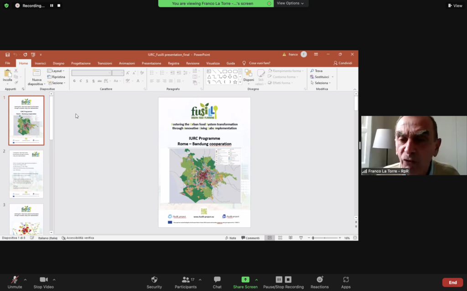
Task: Open Commenti pane from status bar
Action: click(x=250, y=238)
